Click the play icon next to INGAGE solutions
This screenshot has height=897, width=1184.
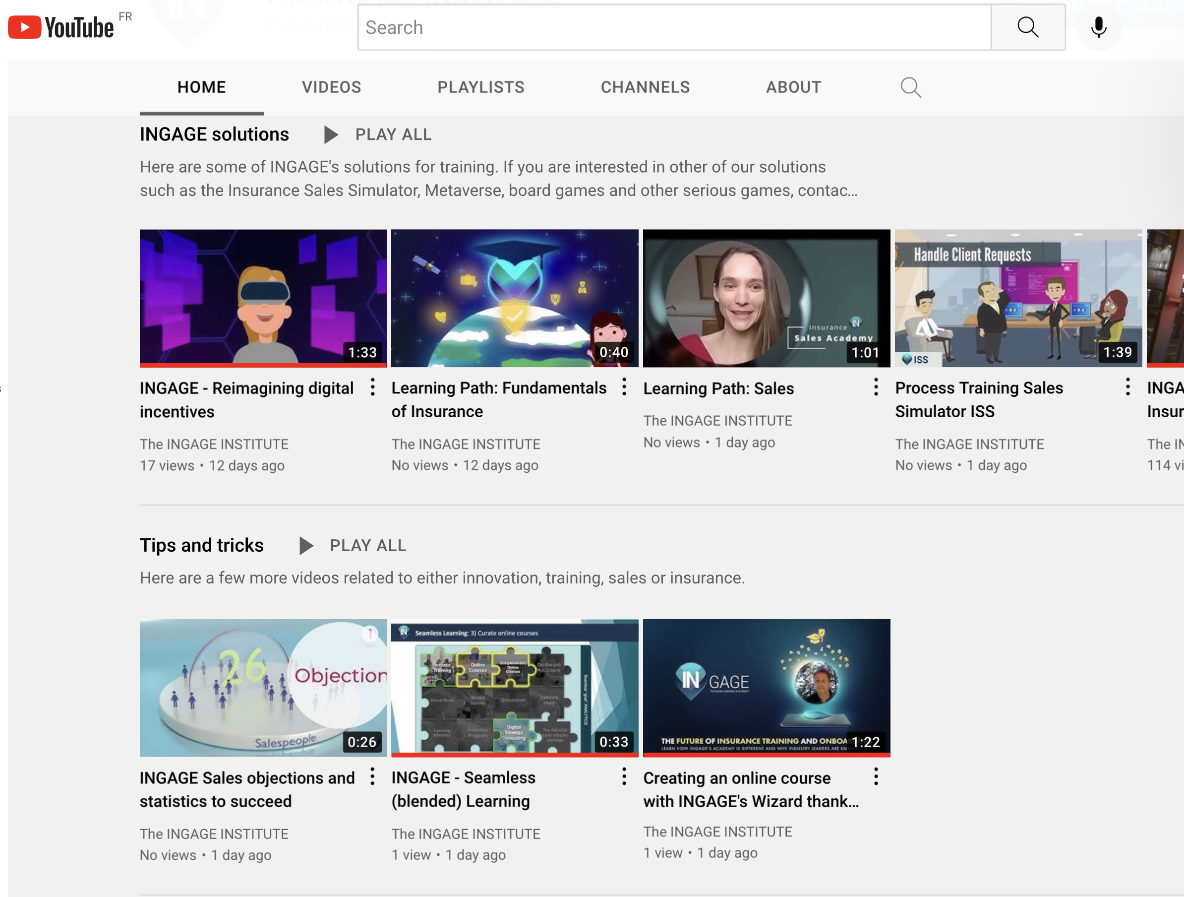(x=330, y=134)
